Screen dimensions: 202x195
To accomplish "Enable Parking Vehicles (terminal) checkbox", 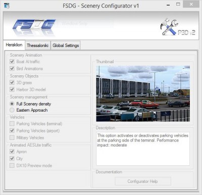I will click(x=12, y=124).
